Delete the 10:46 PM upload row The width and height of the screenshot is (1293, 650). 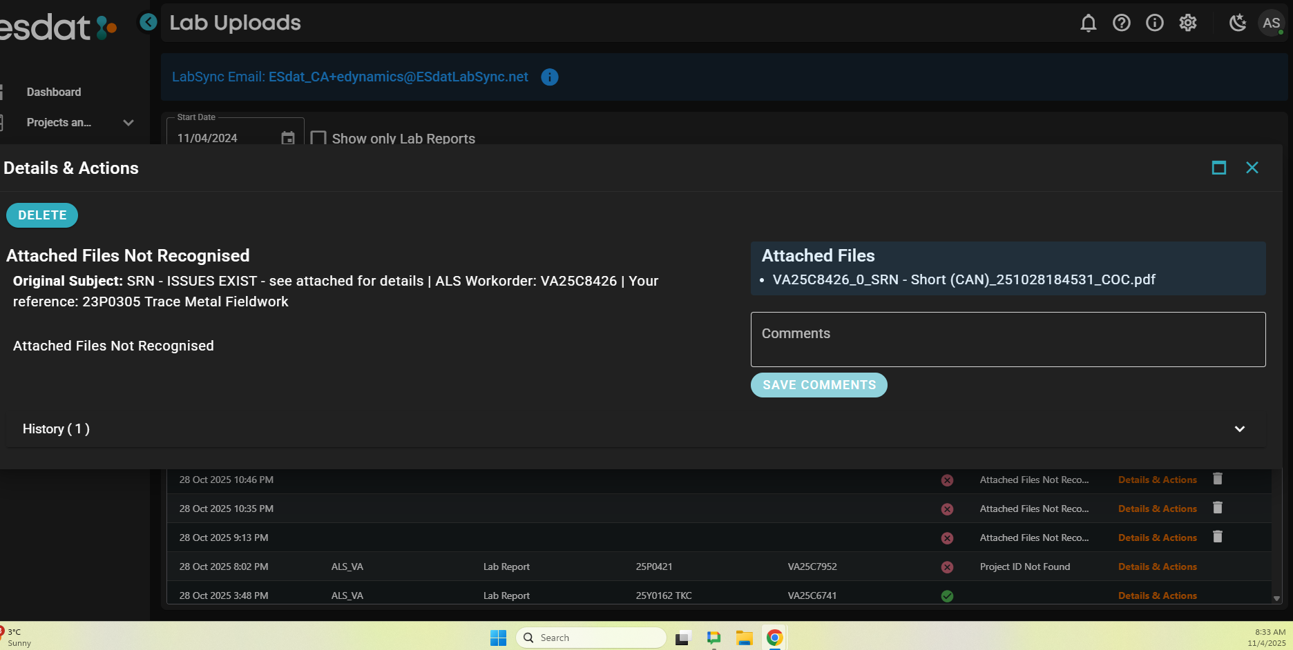pos(1218,479)
